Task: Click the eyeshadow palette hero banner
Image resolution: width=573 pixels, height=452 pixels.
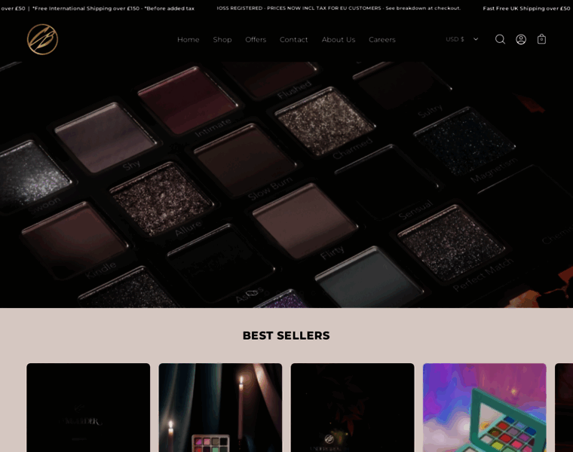Action: click(x=286, y=185)
